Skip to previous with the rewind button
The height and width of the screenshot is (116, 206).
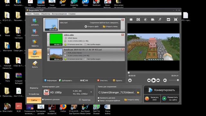[x=149, y=80]
